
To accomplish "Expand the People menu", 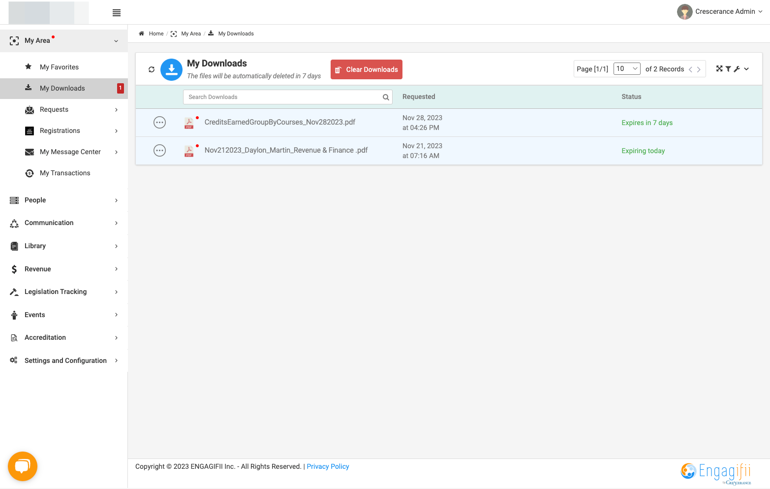I will tap(64, 200).
